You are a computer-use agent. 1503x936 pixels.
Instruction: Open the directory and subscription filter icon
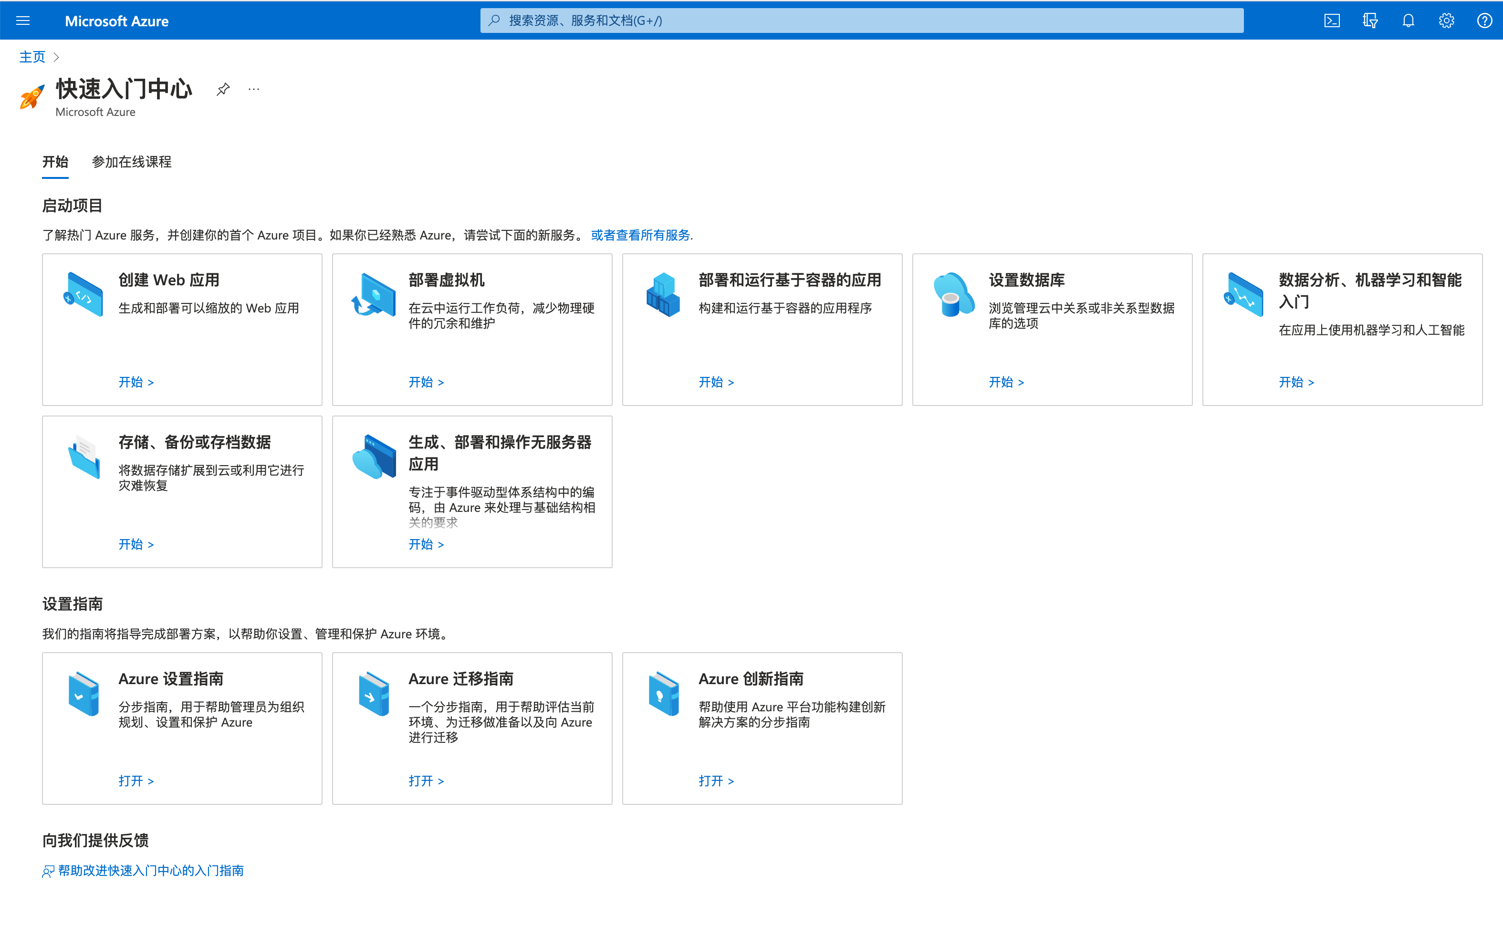[1370, 21]
